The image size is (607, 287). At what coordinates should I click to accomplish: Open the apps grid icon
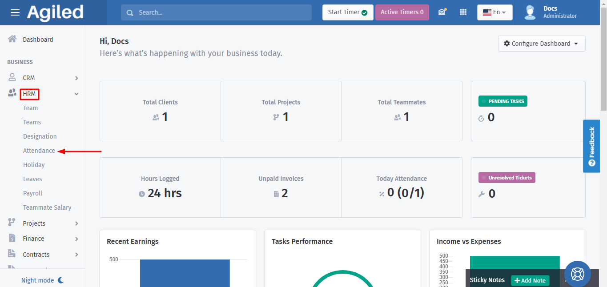point(463,12)
